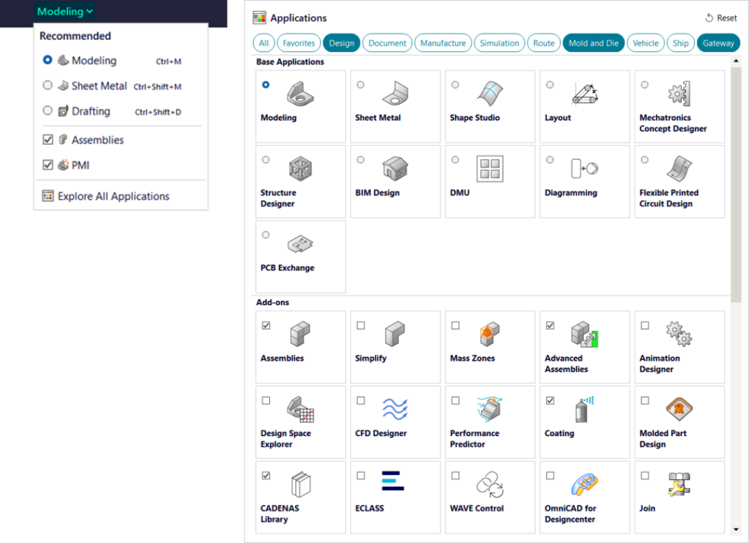This screenshot has width=749, height=543.
Task: Select Sheet Metal radio in Recommended menu
Action: click(47, 85)
